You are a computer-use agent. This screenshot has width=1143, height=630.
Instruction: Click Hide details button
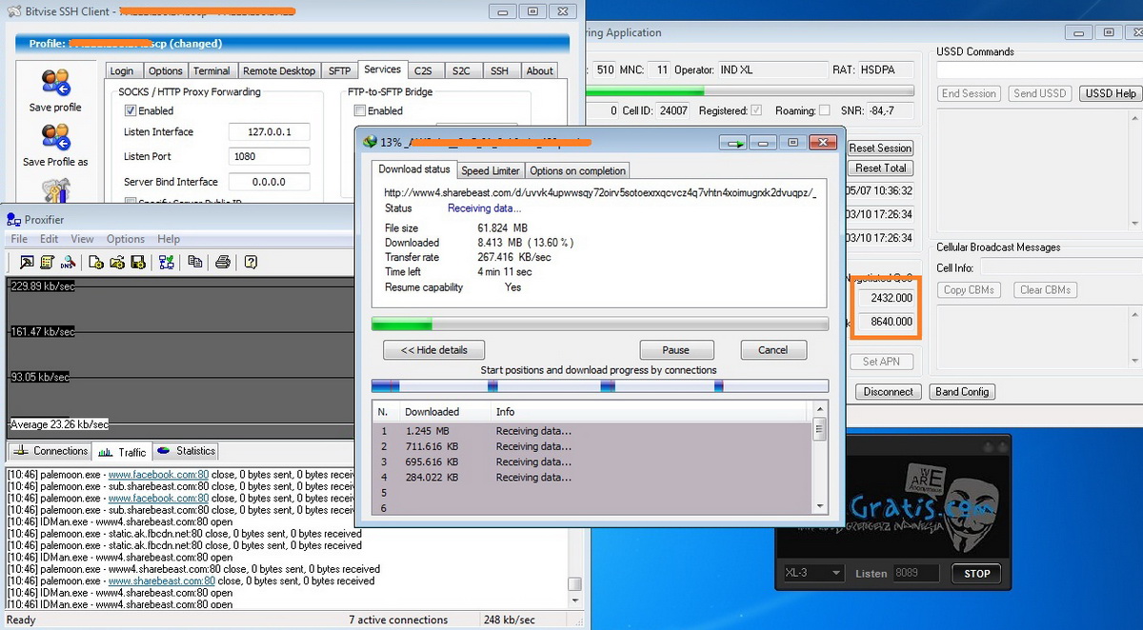click(x=432, y=350)
